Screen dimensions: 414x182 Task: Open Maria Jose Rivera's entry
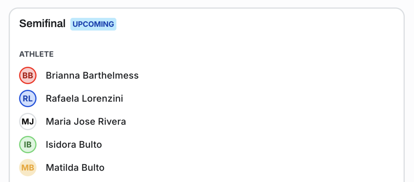[86, 122]
